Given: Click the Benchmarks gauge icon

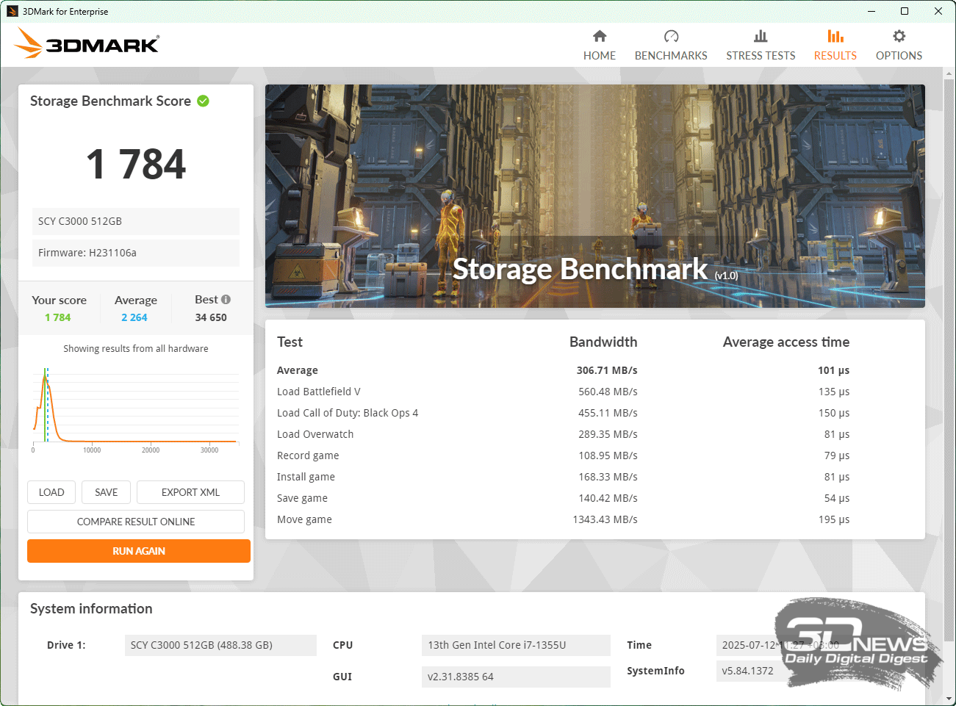Looking at the screenshot, I should [671, 36].
